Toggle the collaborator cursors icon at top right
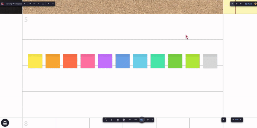 (x=232, y=4)
